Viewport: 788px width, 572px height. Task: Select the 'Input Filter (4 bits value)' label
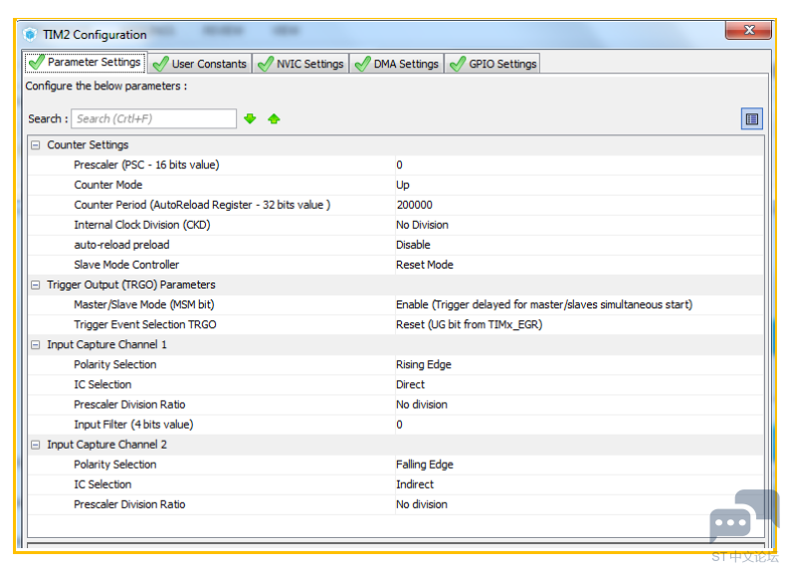133,425
